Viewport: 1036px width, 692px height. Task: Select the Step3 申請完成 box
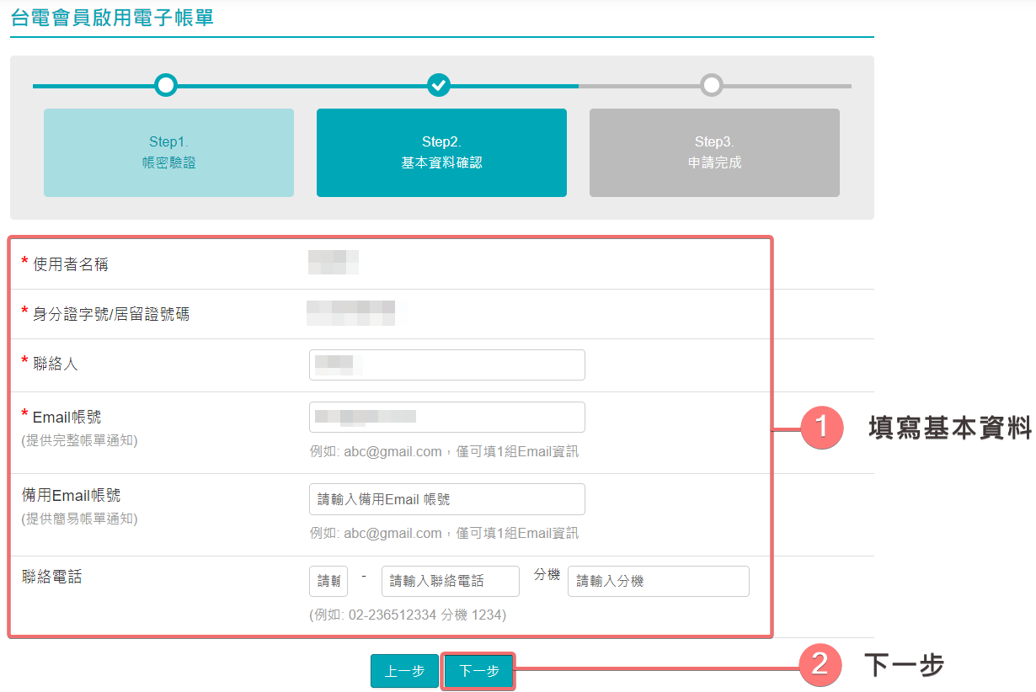(714, 152)
